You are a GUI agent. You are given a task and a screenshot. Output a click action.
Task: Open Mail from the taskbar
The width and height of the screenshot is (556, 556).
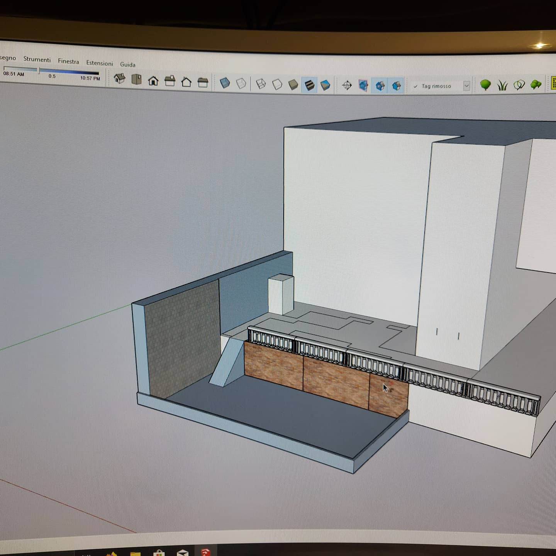182,553
